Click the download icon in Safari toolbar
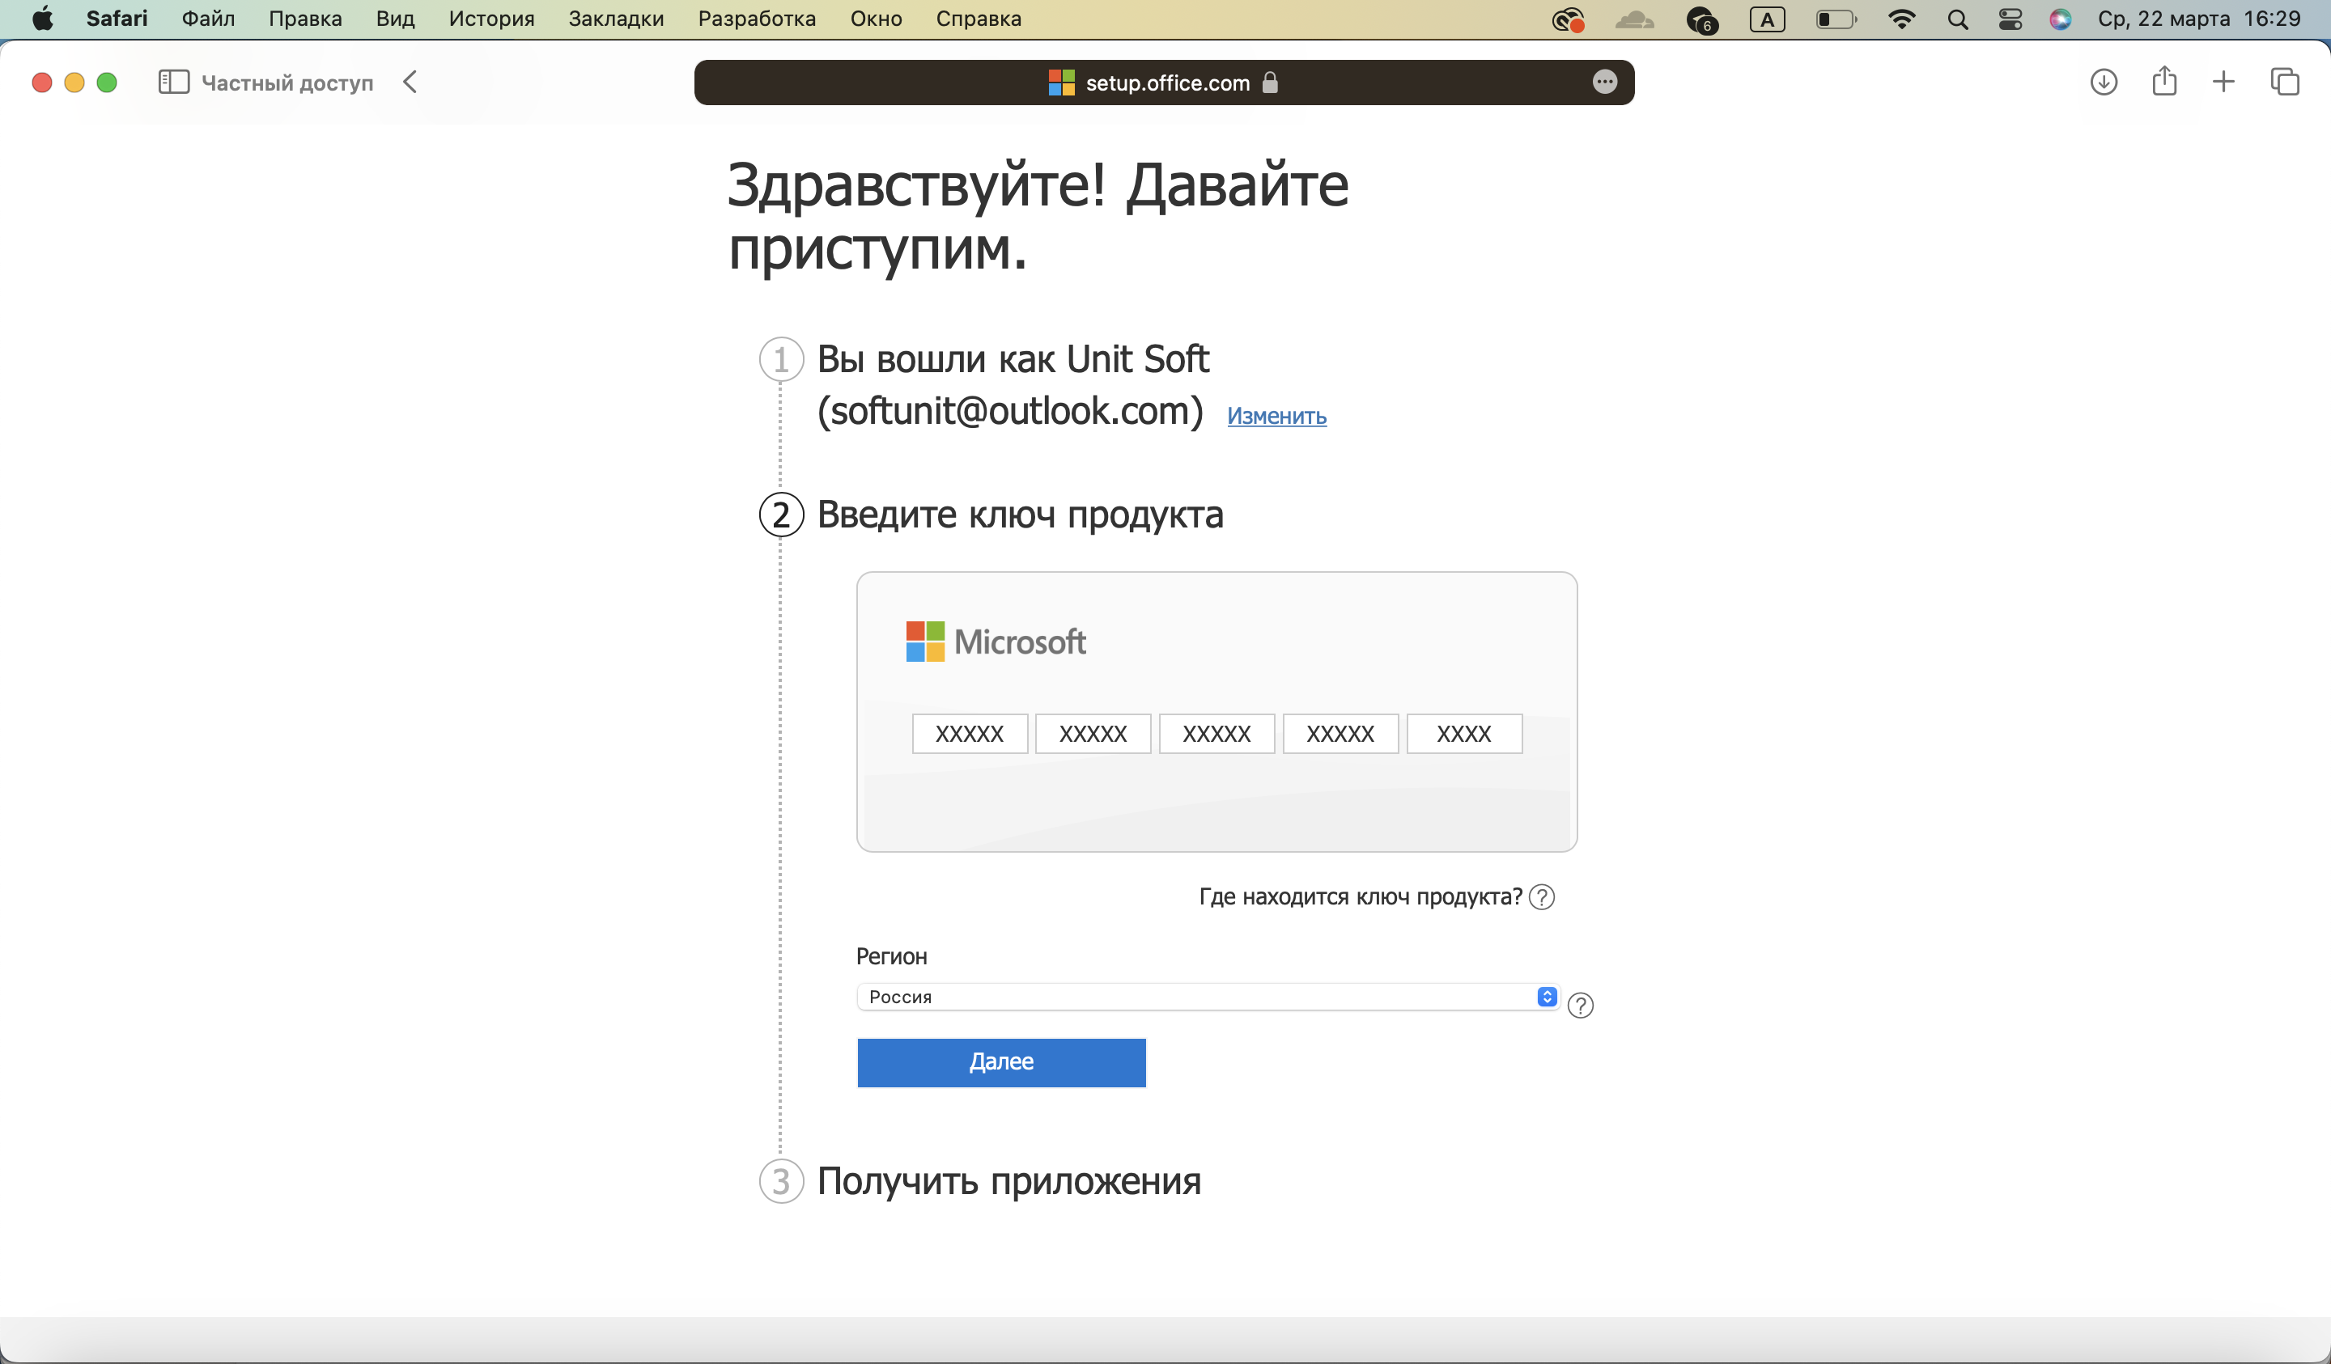This screenshot has height=1364, width=2331. tap(2105, 83)
